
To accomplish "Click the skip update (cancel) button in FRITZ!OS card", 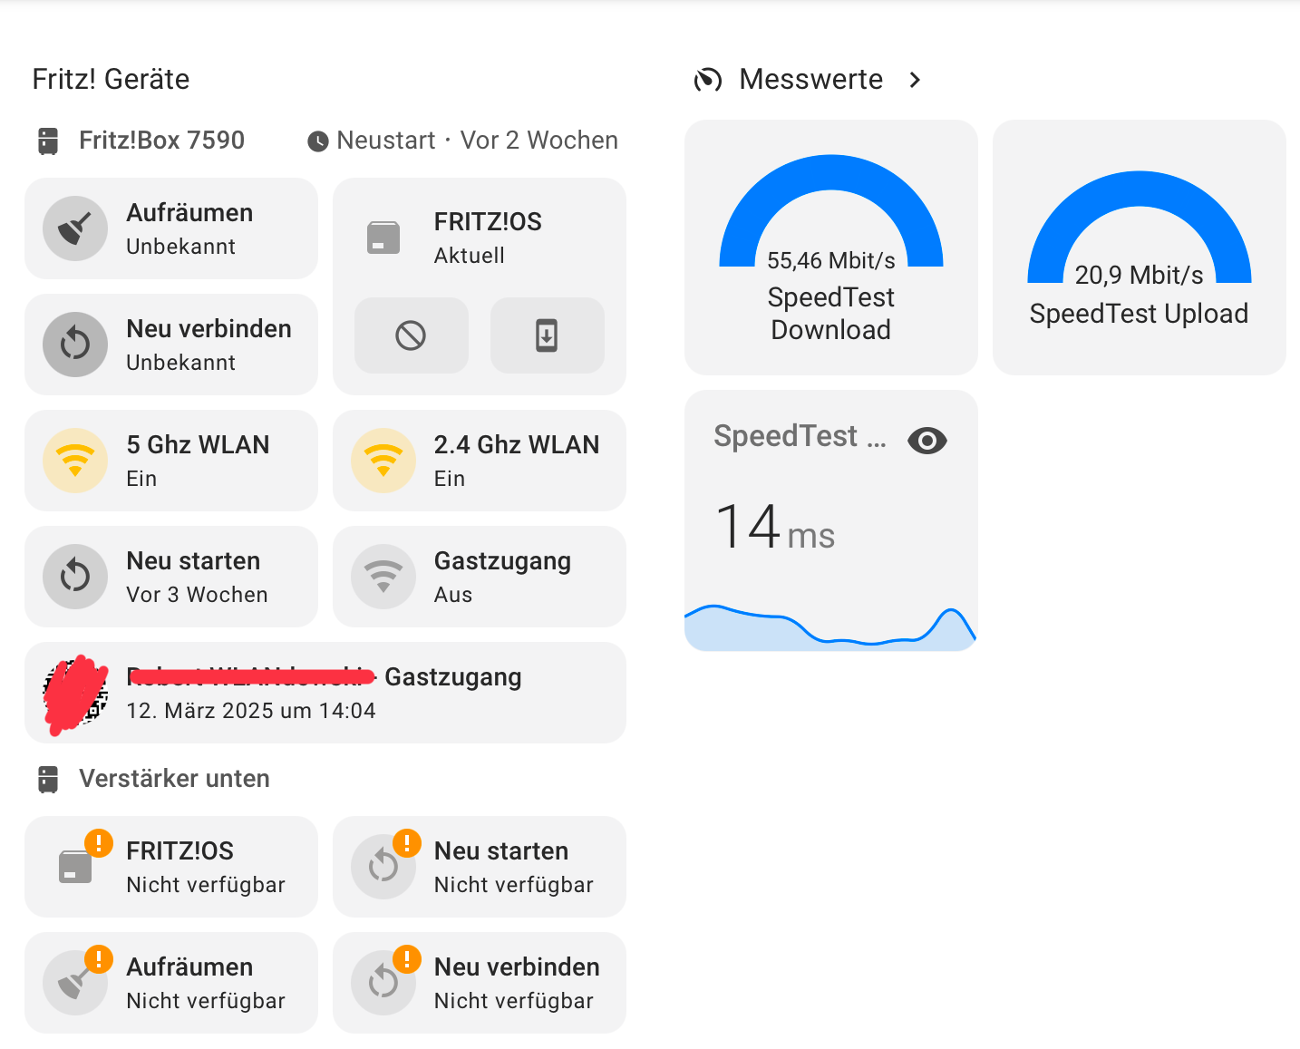I will (x=411, y=335).
